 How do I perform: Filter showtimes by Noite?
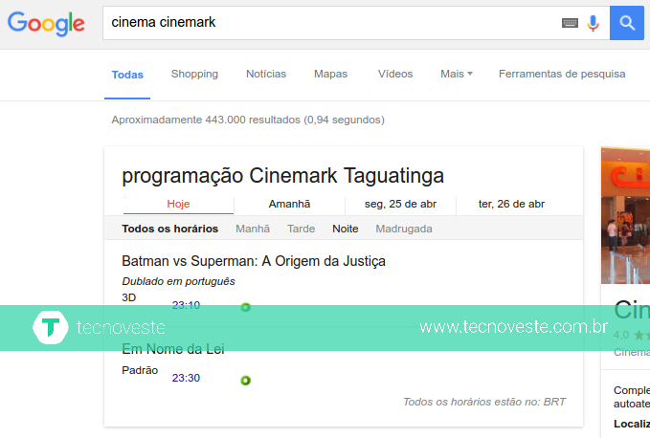346,229
